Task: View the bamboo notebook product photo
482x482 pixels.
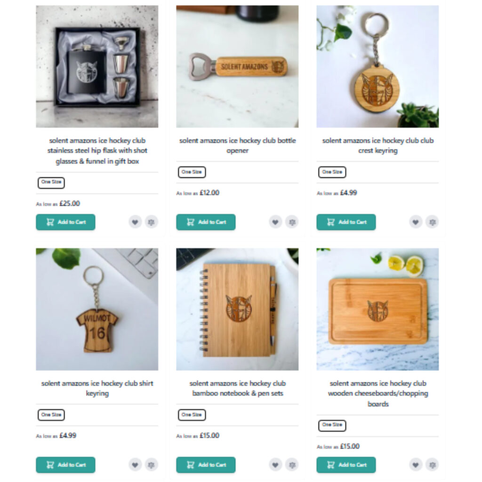Action: tap(237, 309)
